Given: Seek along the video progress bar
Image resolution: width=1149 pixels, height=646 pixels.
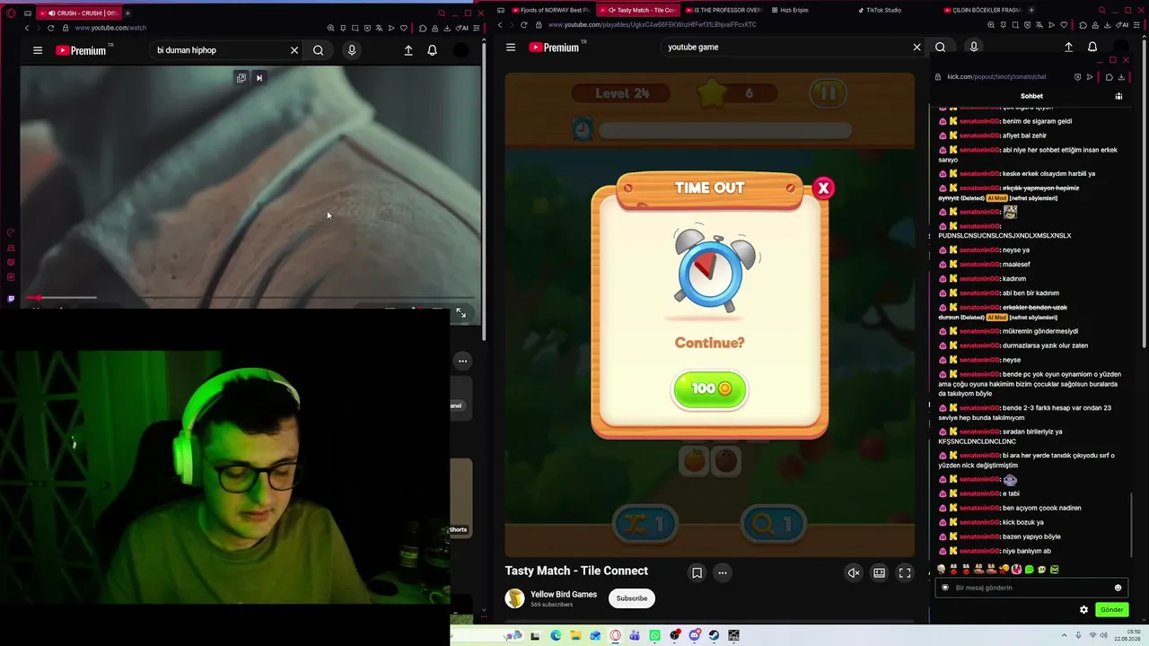Looking at the screenshot, I should (250, 297).
